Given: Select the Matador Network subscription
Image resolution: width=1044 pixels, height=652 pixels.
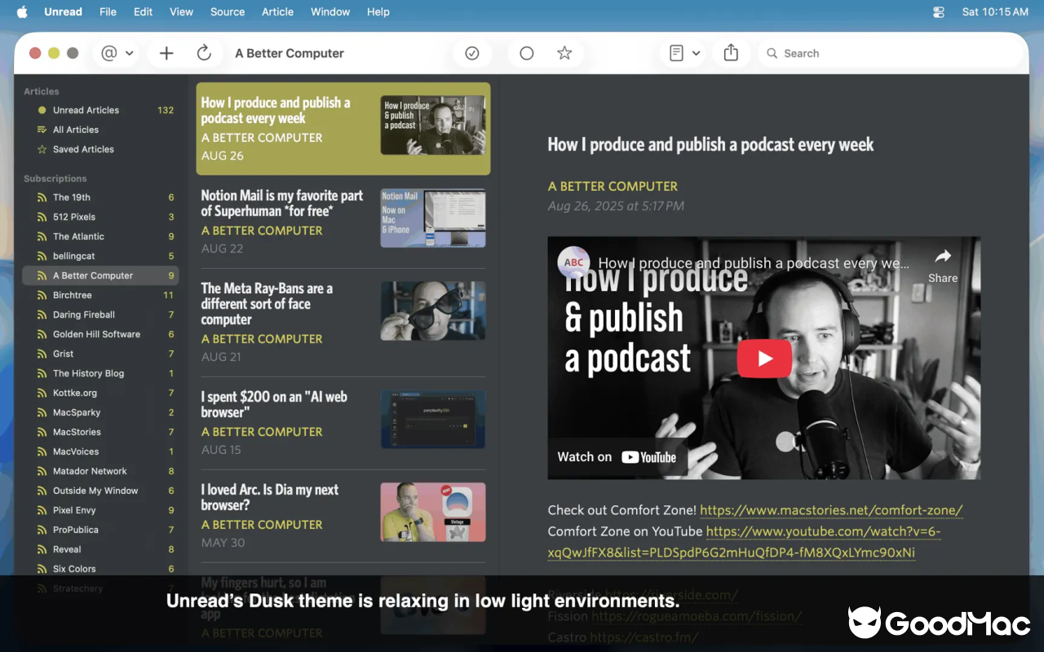Looking at the screenshot, I should [x=100, y=471].
